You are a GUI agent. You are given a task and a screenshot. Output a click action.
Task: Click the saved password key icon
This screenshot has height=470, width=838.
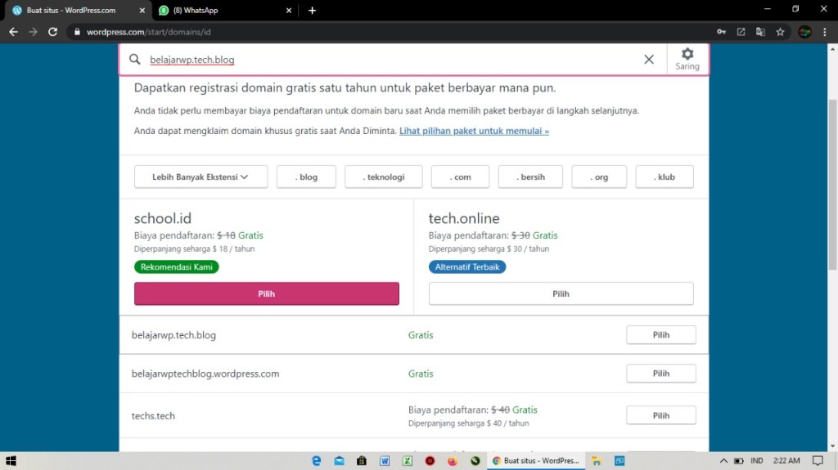(721, 32)
